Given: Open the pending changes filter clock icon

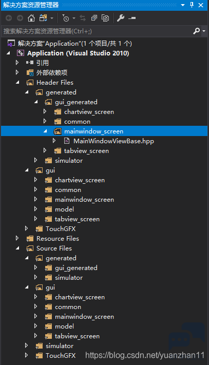Looking at the screenshot, I should [66, 18].
